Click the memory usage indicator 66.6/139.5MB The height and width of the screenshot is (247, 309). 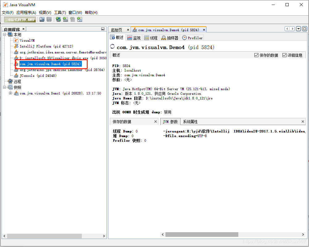20,20
